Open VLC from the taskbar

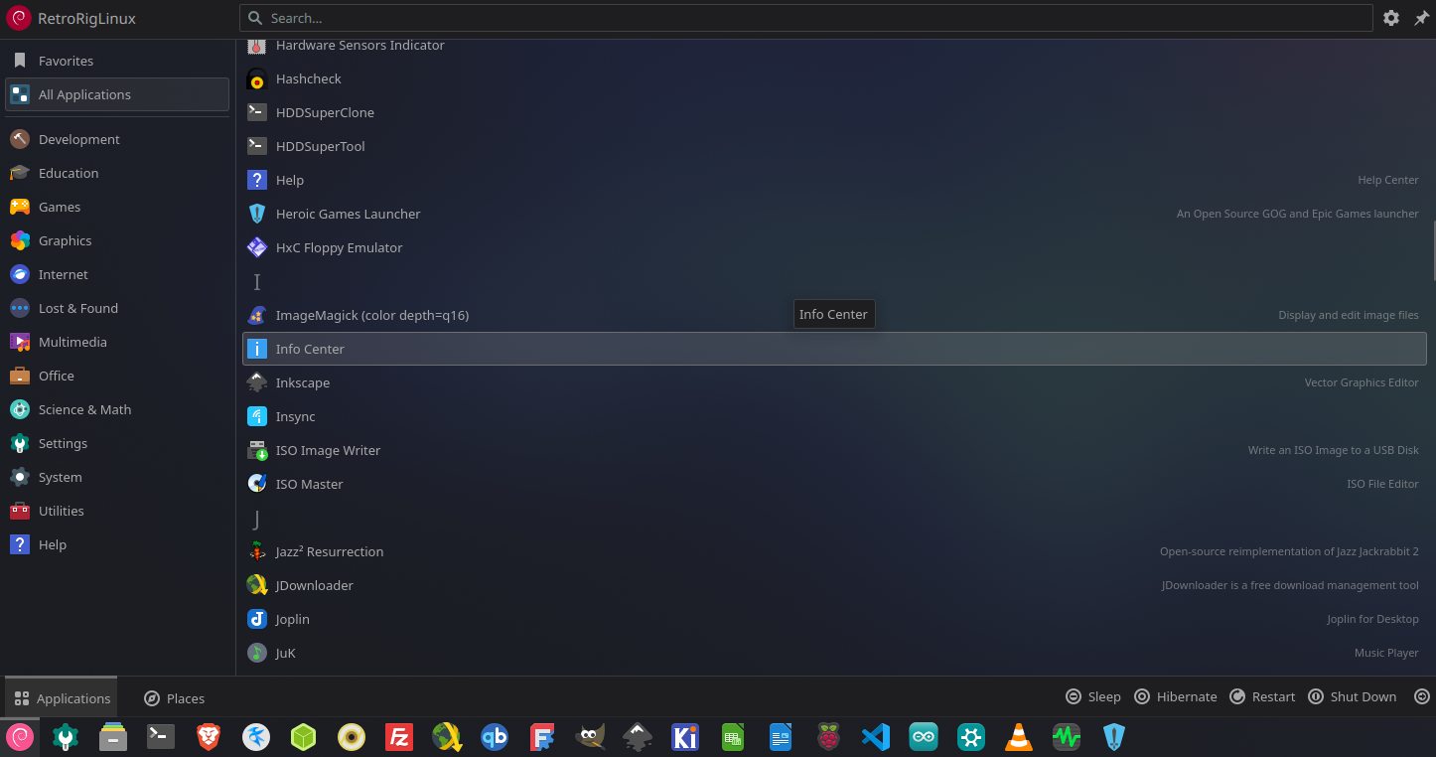(1018, 737)
